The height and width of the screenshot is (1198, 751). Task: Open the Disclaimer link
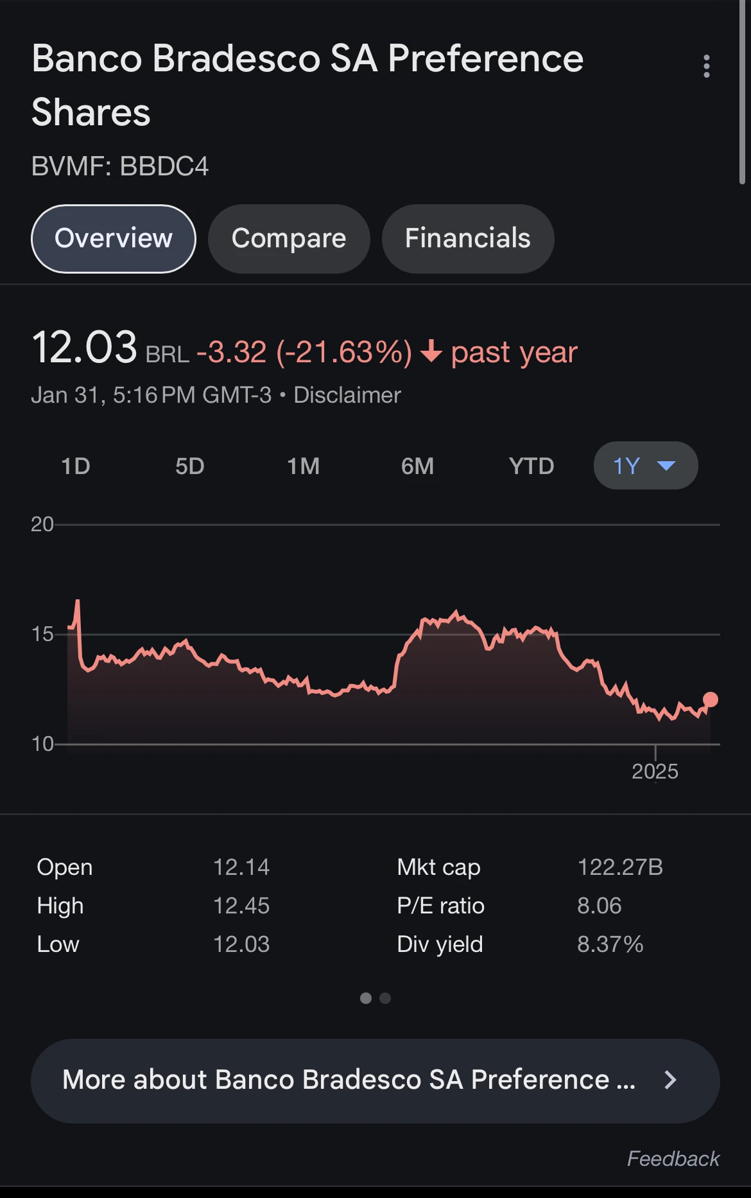click(x=347, y=395)
